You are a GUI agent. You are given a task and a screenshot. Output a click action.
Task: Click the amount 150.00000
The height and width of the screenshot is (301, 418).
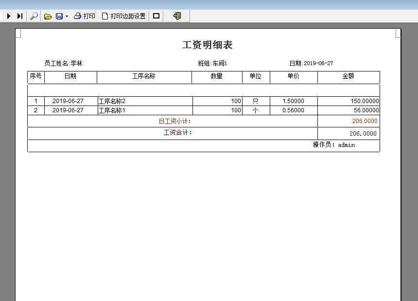point(365,101)
